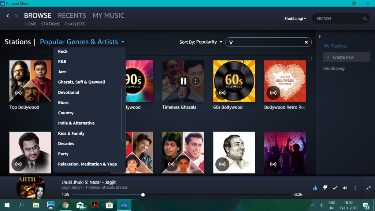Play the Kishore Kumar portrait station
The height and width of the screenshot is (211, 375).
pyautogui.click(x=18, y=164)
